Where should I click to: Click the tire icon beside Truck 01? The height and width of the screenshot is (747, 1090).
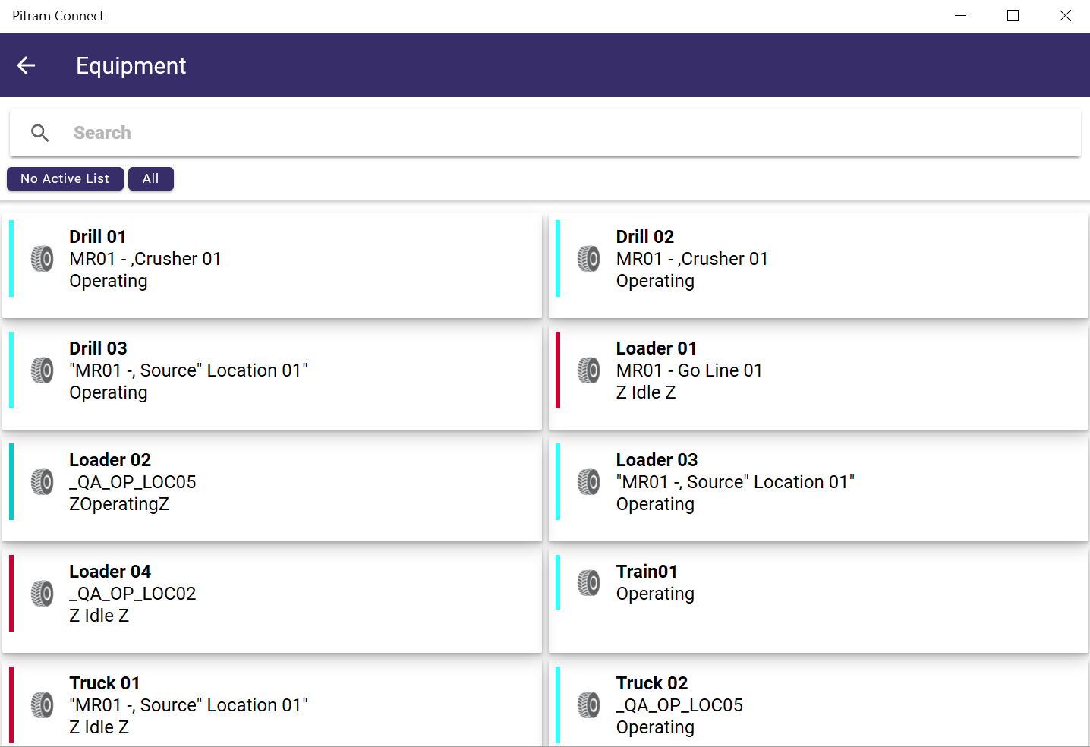click(x=43, y=705)
